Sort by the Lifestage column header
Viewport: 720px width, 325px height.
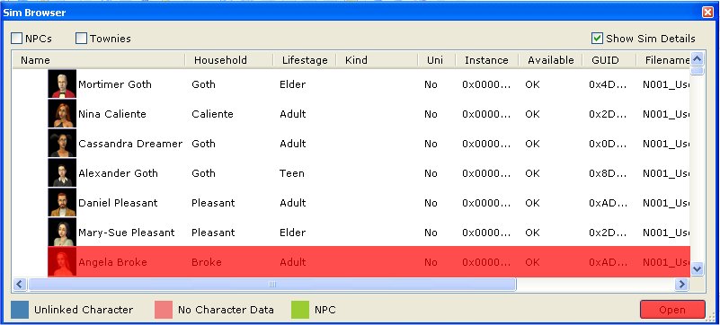(x=305, y=60)
